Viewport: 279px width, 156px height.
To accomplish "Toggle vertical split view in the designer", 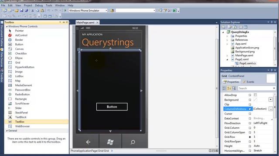I will pyautogui.click(x=210, y=151).
